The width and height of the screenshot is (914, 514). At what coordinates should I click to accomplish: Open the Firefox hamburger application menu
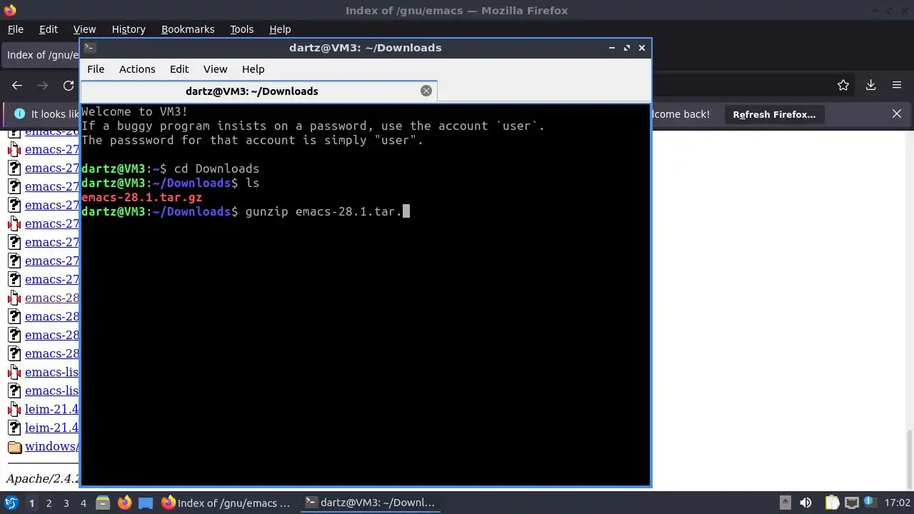click(x=897, y=85)
